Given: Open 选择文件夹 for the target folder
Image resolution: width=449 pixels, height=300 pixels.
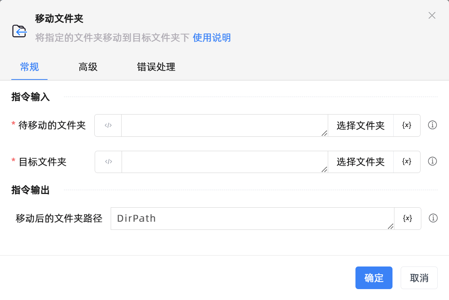Looking at the screenshot, I should pyautogui.click(x=361, y=162).
